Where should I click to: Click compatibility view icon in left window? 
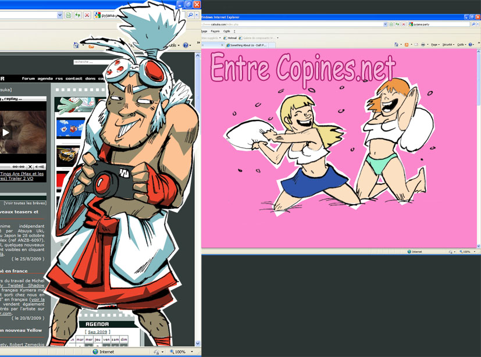(x=69, y=15)
